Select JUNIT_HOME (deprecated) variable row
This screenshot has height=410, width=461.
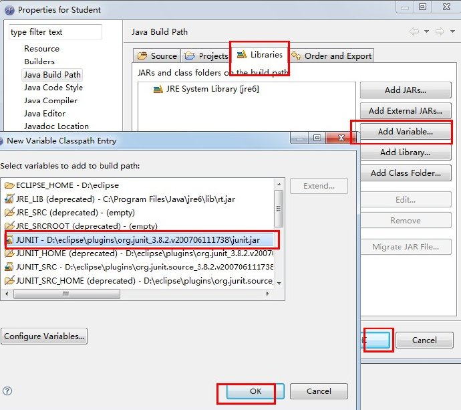tap(139, 253)
